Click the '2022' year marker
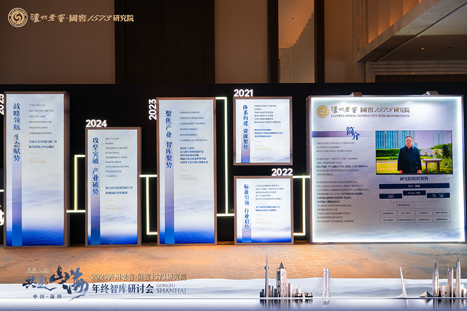 [x=282, y=172]
